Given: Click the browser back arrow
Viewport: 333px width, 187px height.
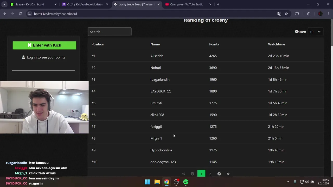Looking at the screenshot, I should [5, 14].
